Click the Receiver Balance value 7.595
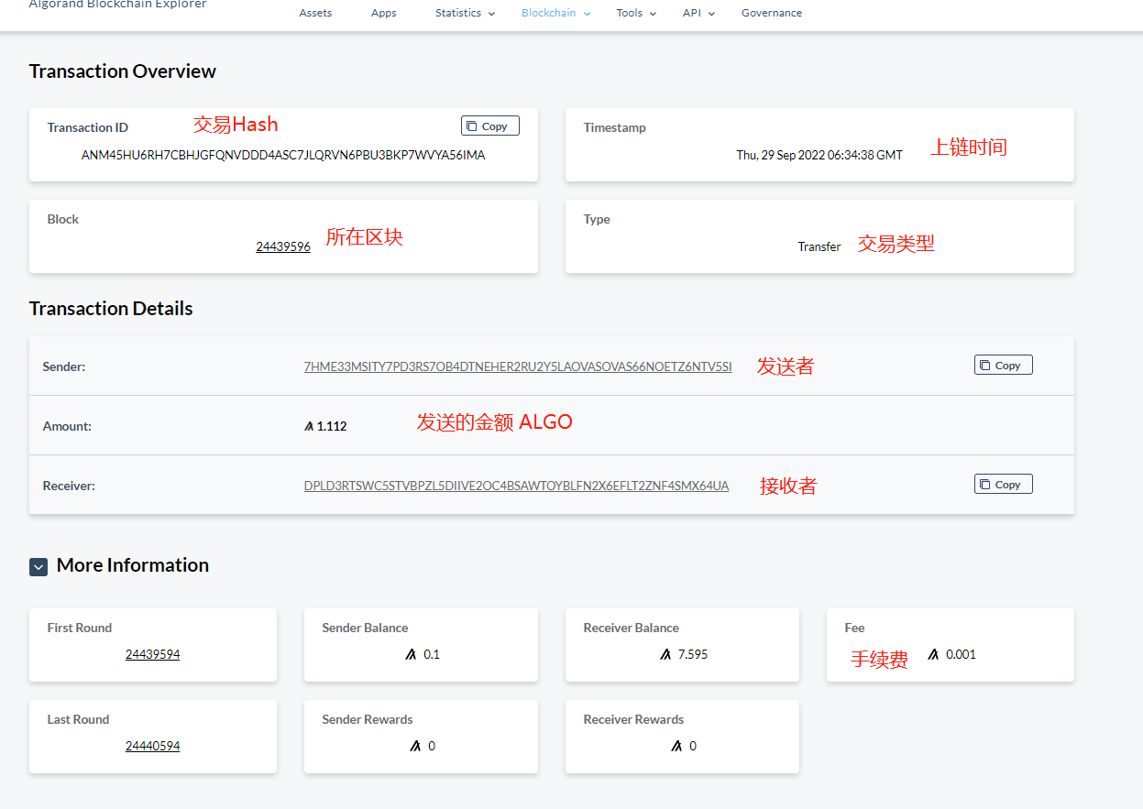This screenshot has height=809, width=1143. (x=693, y=654)
